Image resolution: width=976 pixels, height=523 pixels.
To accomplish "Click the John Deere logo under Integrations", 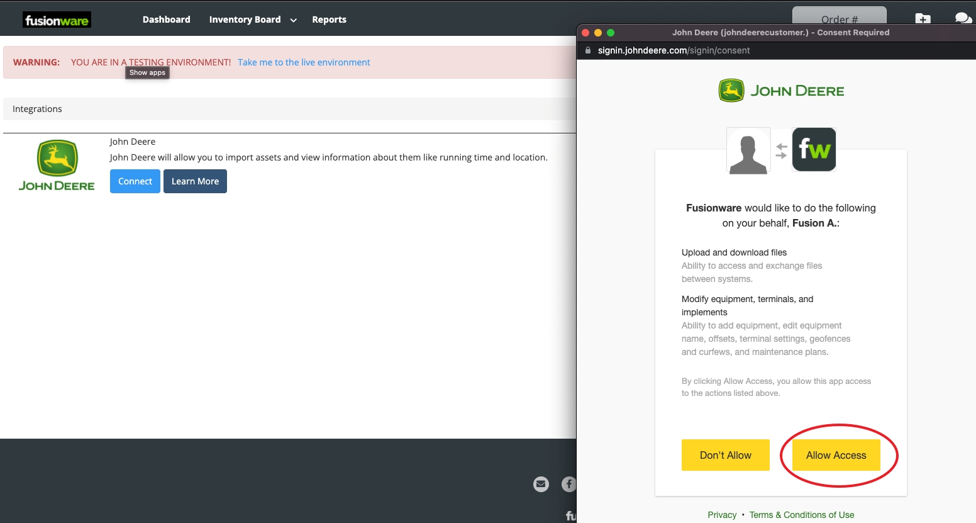I will [57, 166].
